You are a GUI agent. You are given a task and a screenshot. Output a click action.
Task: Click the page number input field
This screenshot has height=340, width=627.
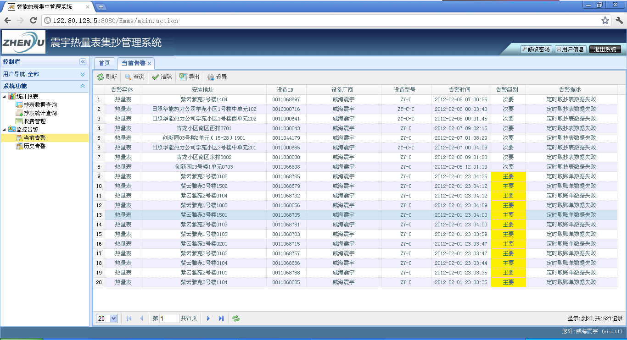pyautogui.click(x=169, y=318)
